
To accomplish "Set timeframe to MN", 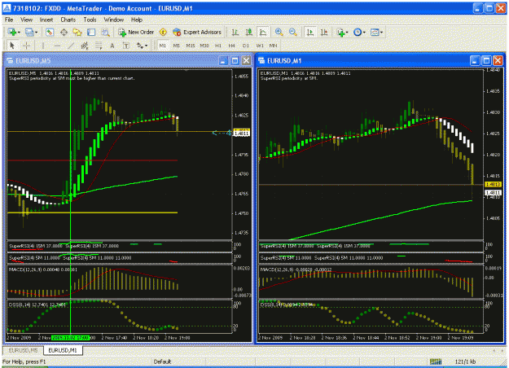I will coord(274,46).
